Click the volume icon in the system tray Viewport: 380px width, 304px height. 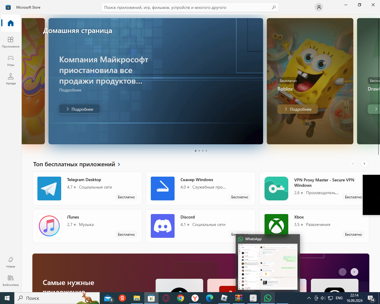tap(323, 298)
